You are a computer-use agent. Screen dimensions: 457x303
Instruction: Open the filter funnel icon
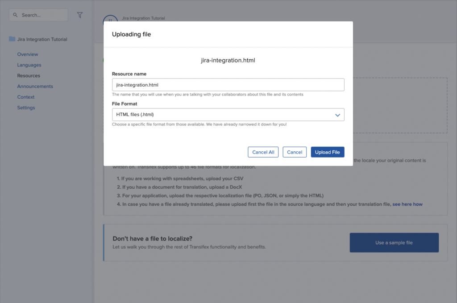coord(79,15)
